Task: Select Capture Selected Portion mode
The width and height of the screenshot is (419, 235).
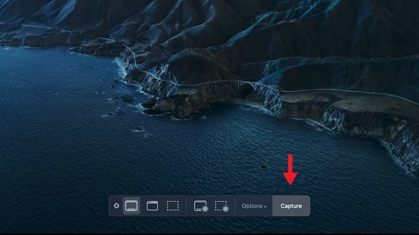Action: coord(173,206)
